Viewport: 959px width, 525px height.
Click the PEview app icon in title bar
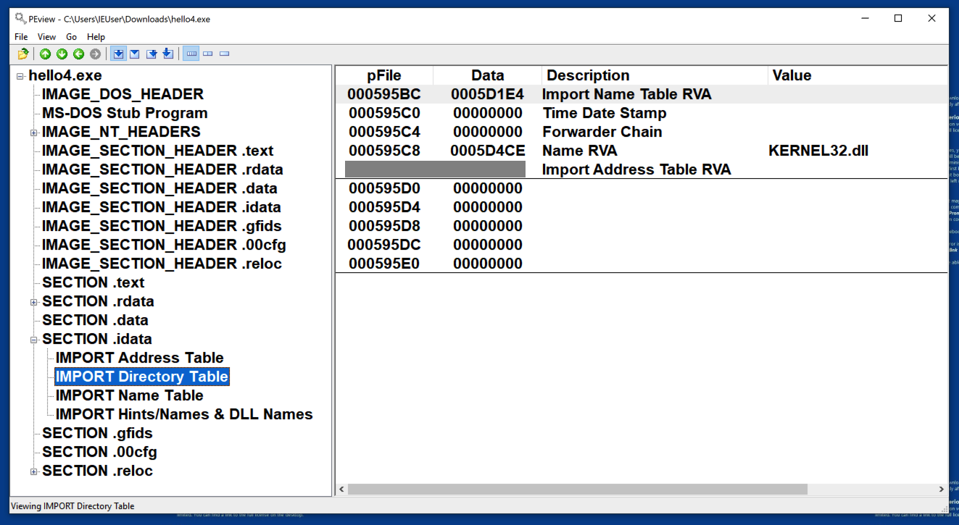[20, 18]
